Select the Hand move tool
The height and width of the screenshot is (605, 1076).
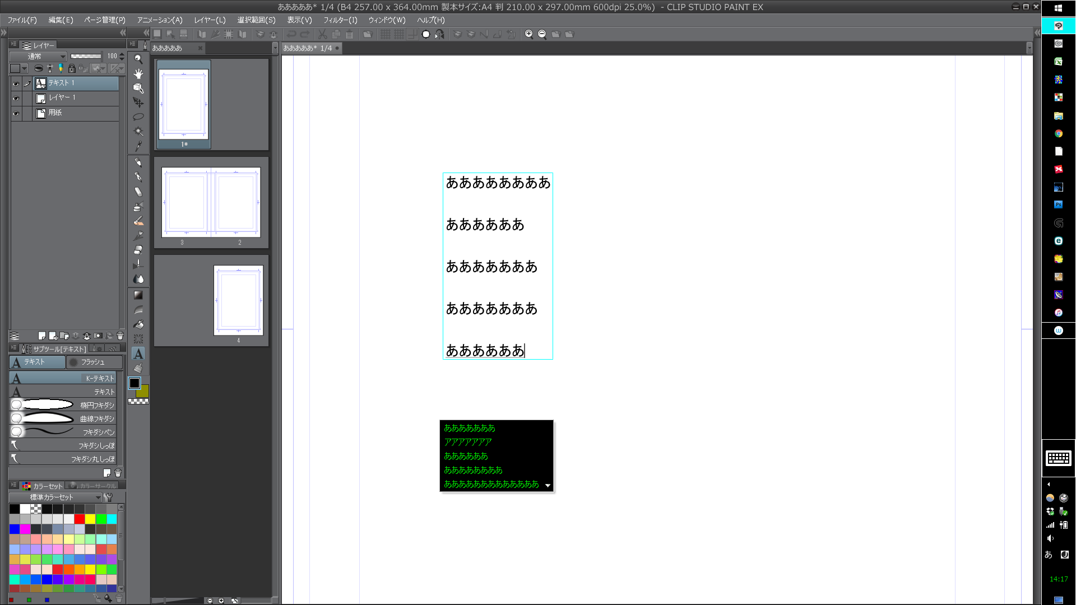(138, 73)
